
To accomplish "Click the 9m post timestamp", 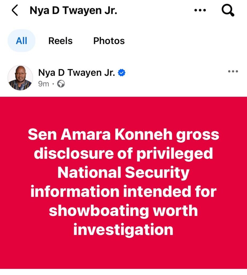I will pyautogui.click(x=44, y=84).
